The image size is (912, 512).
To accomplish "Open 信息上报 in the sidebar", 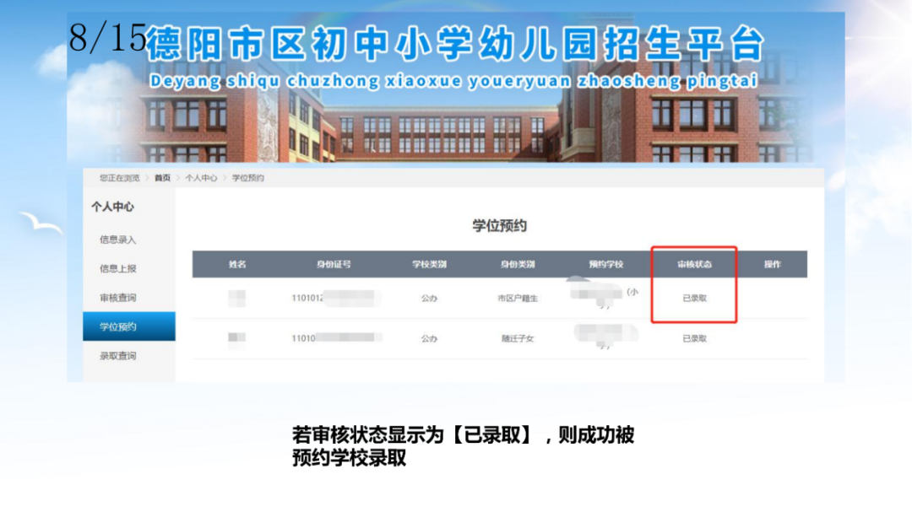I will pos(117,268).
